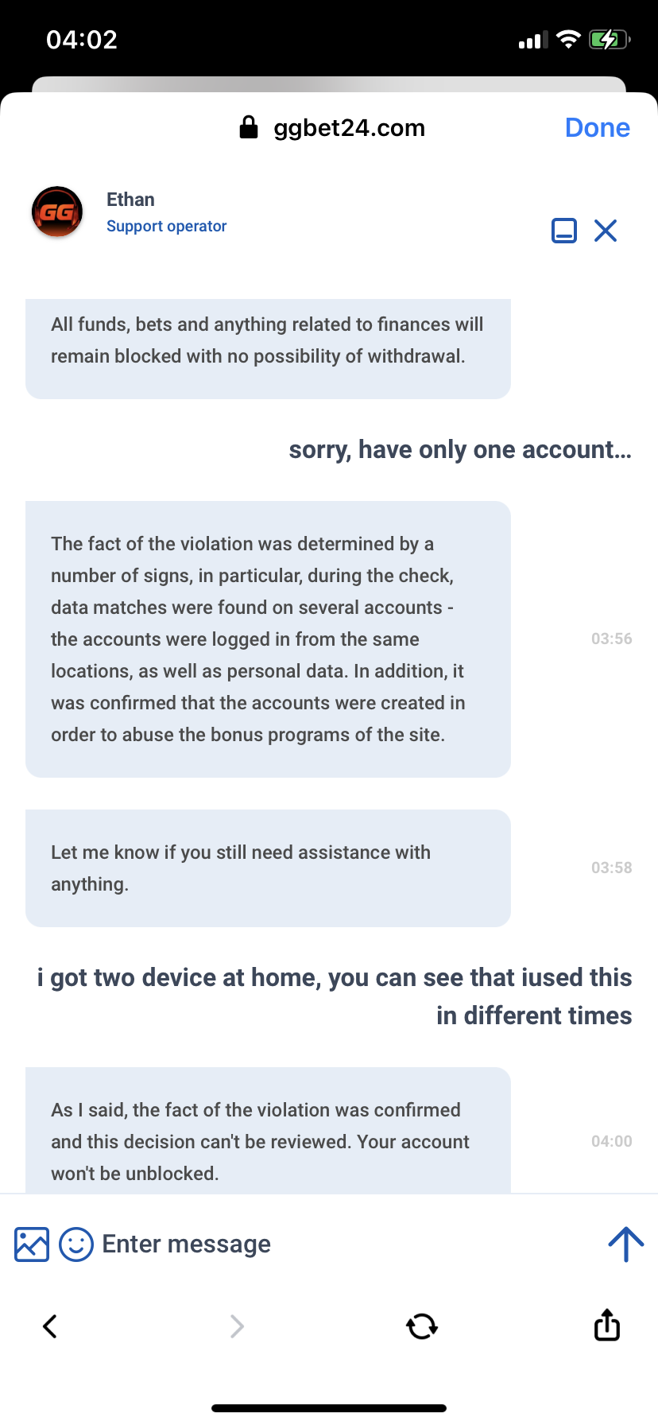Viewport: 658px width, 1425px height.
Task: Open the emoji picker smiley icon
Action: pos(76,1244)
